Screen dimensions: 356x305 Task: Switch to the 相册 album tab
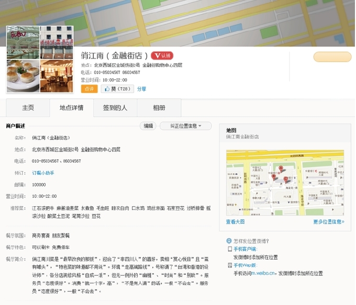click(x=159, y=108)
